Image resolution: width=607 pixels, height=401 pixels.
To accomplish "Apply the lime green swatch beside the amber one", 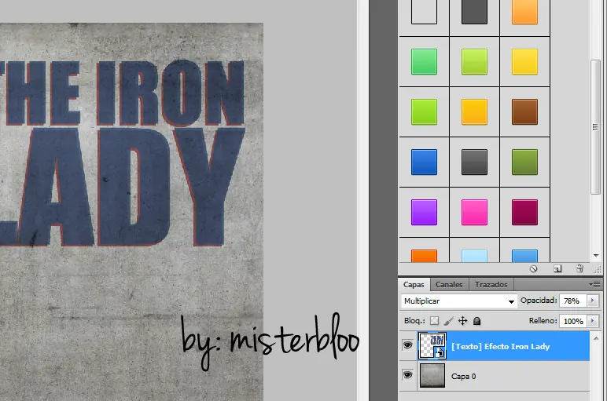I will tap(424, 111).
